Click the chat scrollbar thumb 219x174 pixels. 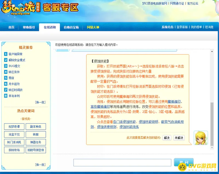(x=212, y=124)
